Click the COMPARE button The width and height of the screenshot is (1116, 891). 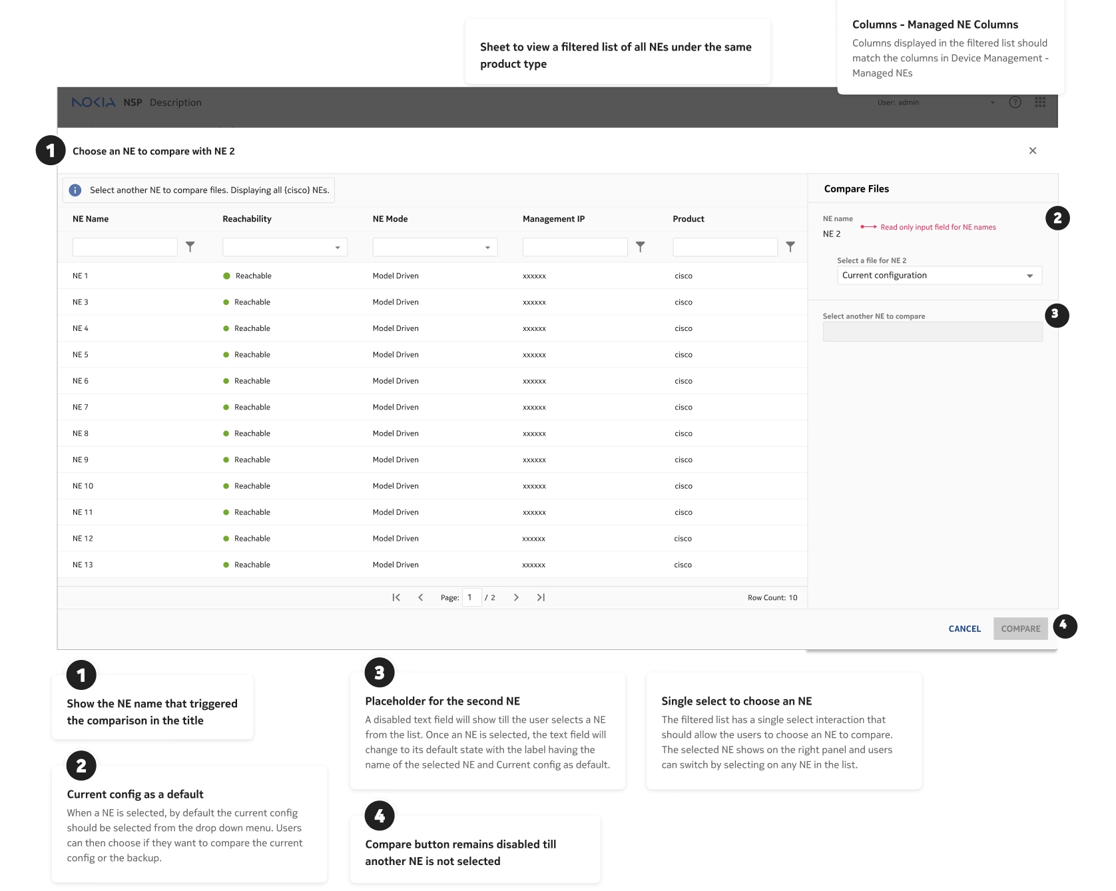1020,629
